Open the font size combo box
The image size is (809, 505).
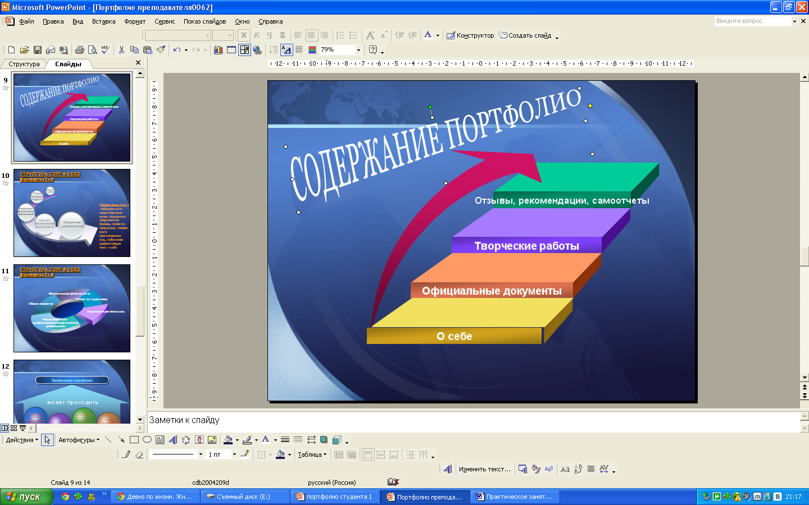223,35
